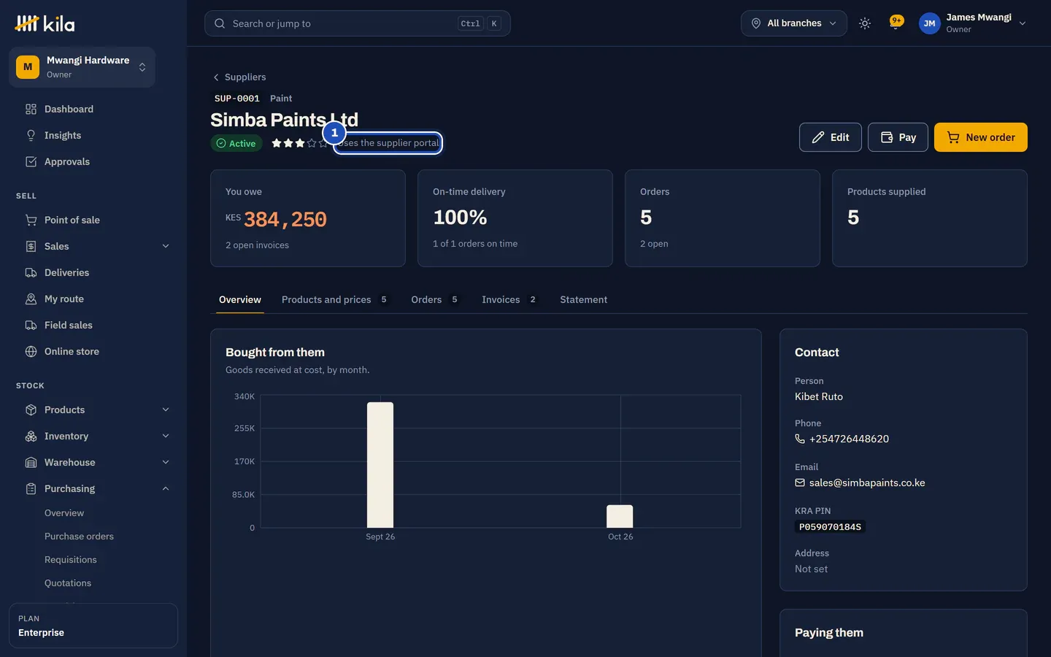Image resolution: width=1051 pixels, height=657 pixels.
Task: Switch to Products and prices tab
Action: [x=334, y=299]
